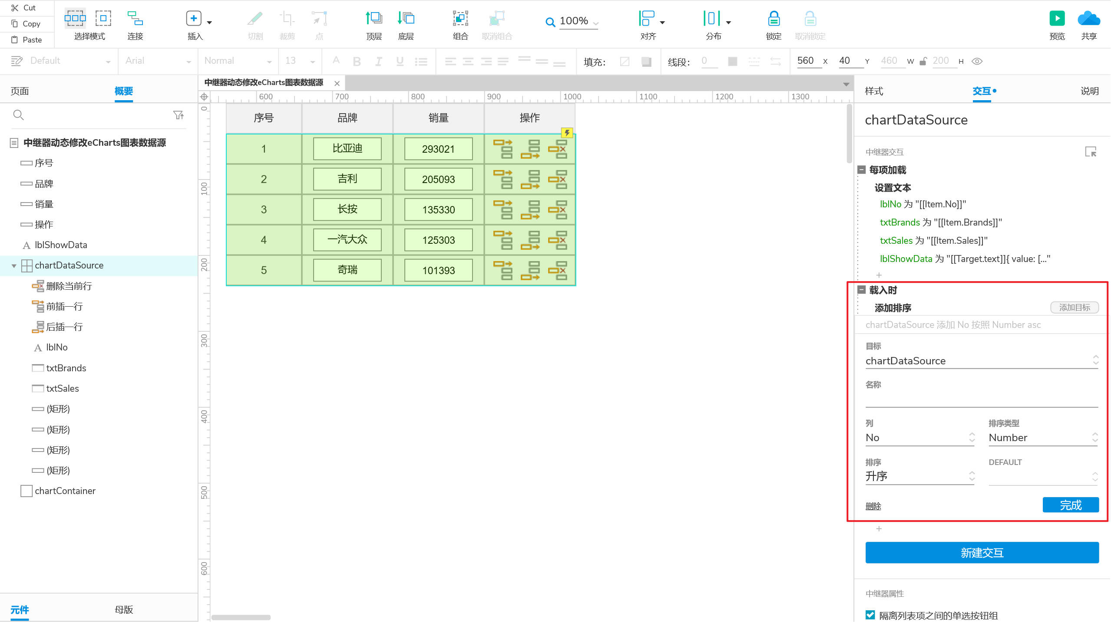Switch to the 交互 interactions tab
The height and width of the screenshot is (622, 1111).
(982, 91)
